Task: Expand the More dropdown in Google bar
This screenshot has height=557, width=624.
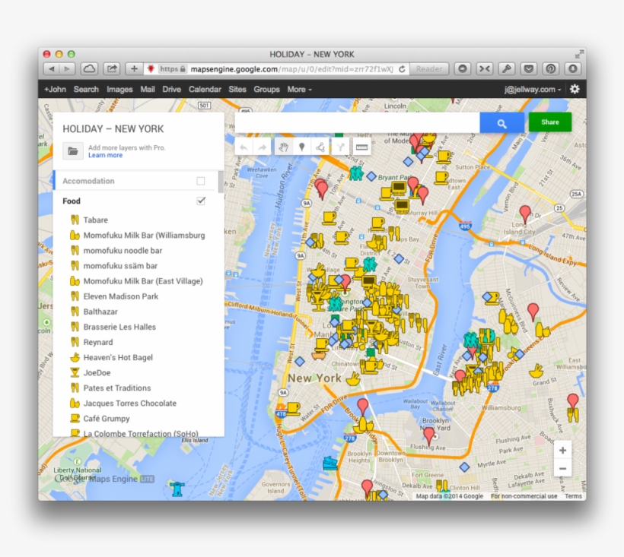Action: 299,90
